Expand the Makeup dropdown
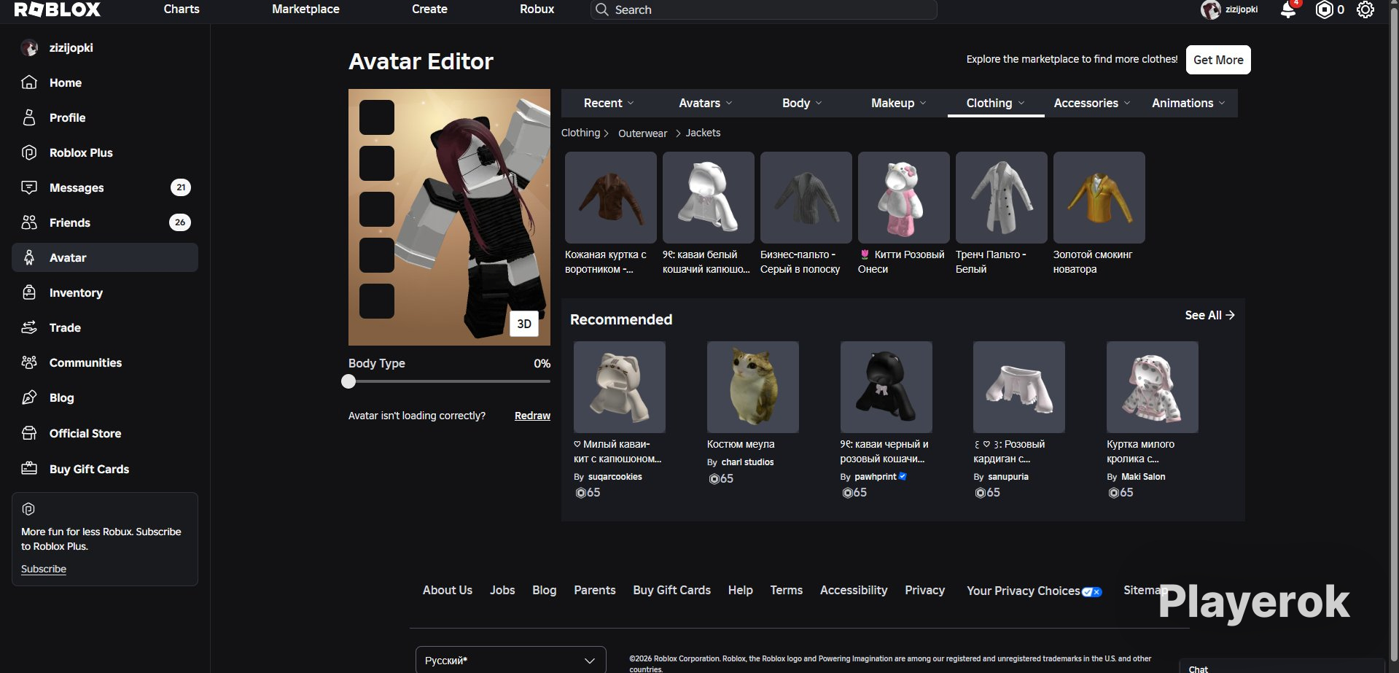The width and height of the screenshot is (1399, 673). coord(898,104)
